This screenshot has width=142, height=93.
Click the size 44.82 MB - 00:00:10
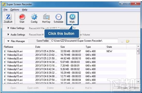click(71, 58)
